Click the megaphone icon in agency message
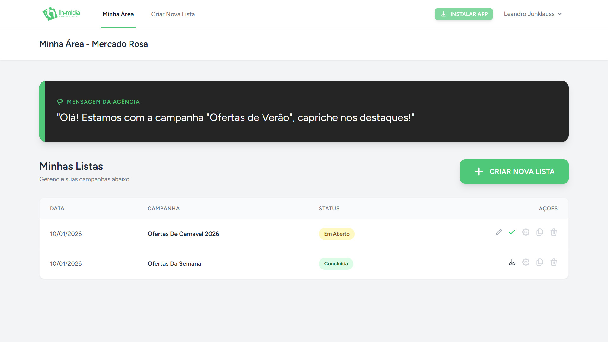608x342 pixels. click(60, 102)
